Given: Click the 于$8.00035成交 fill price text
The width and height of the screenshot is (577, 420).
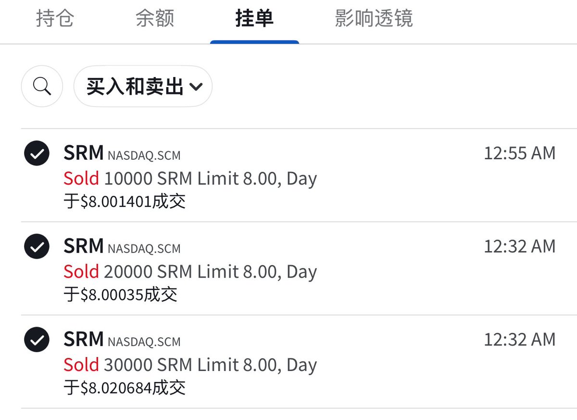Looking at the screenshot, I should click(121, 294).
